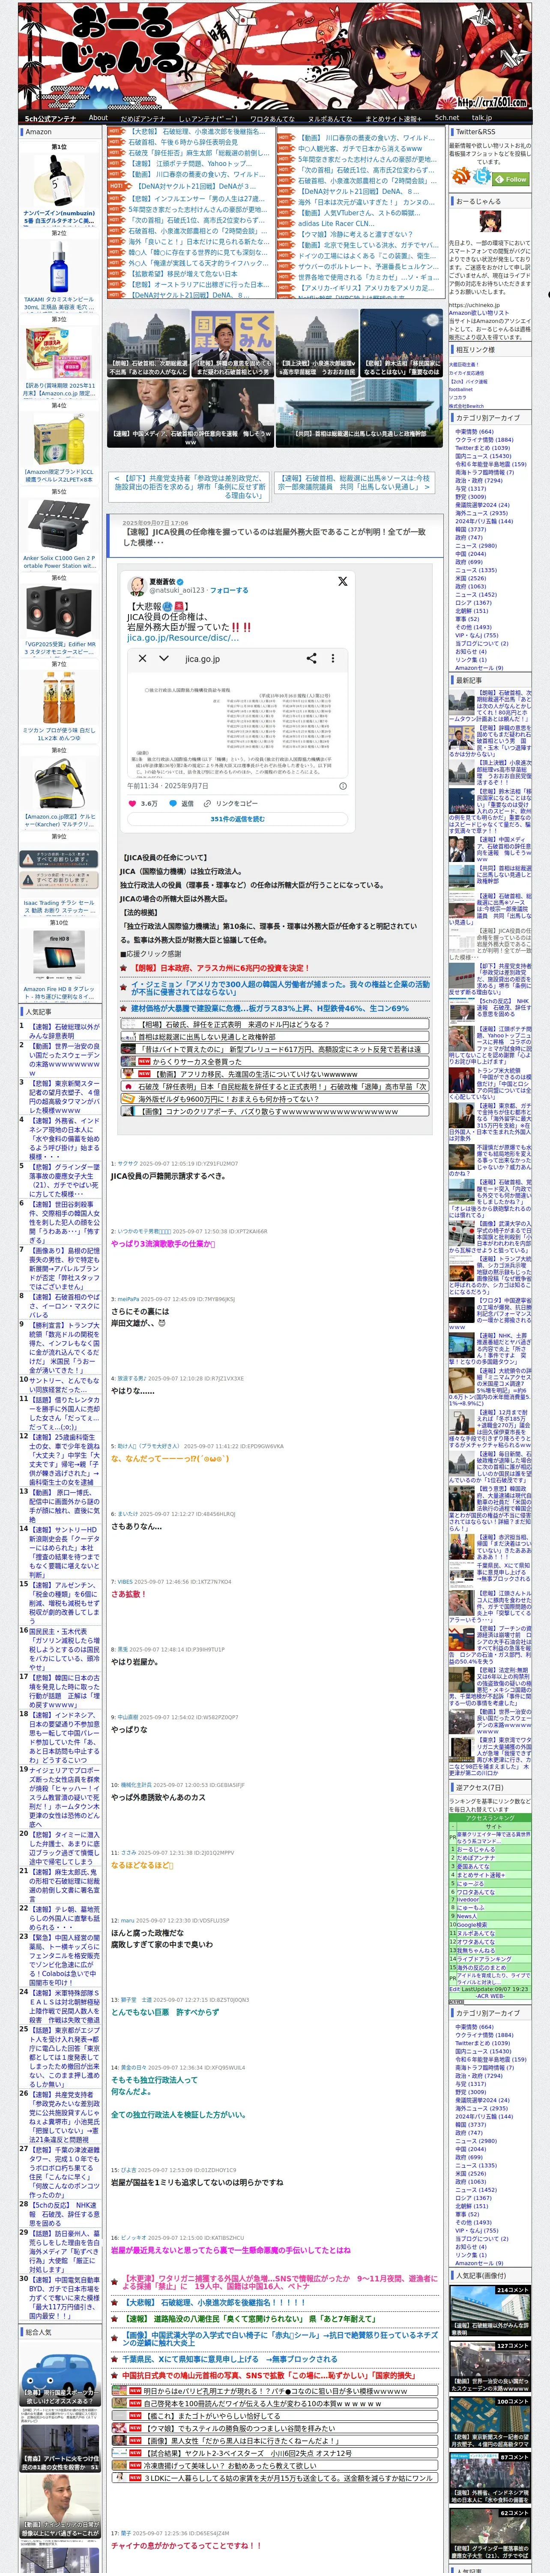Click the リンクをコピー link icon in the tweet
The width and height of the screenshot is (550, 2573).
(208, 803)
